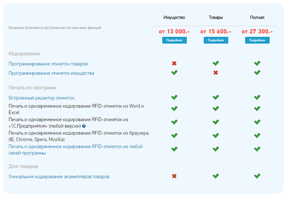Open the Программирование этикеток товаров link
Image resolution: width=286 pixels, height=199 pixels.
coord(51,64)
